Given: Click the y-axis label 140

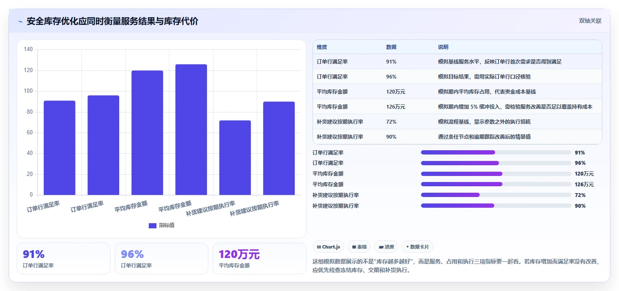Looking at the screenshot, I should [x=28, y=49].
